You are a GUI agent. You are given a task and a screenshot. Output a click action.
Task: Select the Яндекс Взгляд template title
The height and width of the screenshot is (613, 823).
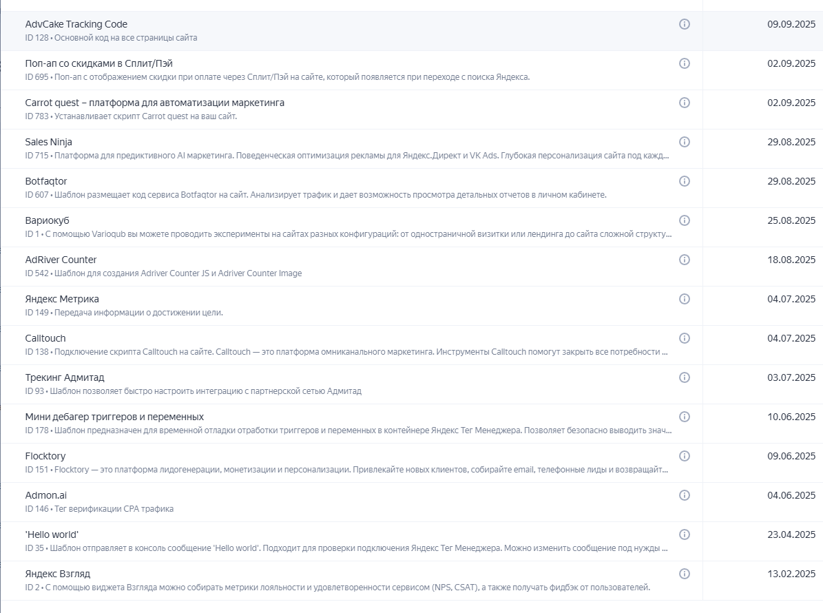(x=58, y=574)
